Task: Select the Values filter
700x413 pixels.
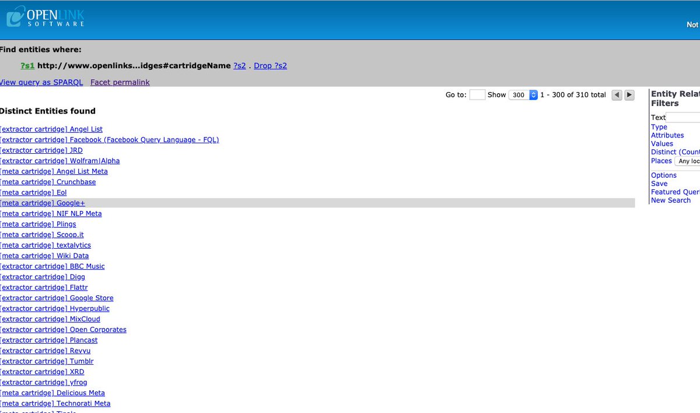Action: coord(662,143)
